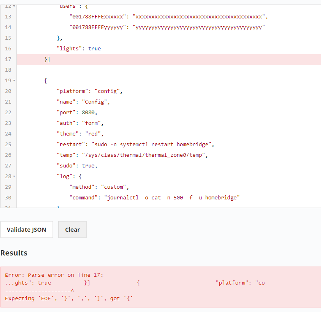Click the "lights": true value

(94, 49)
